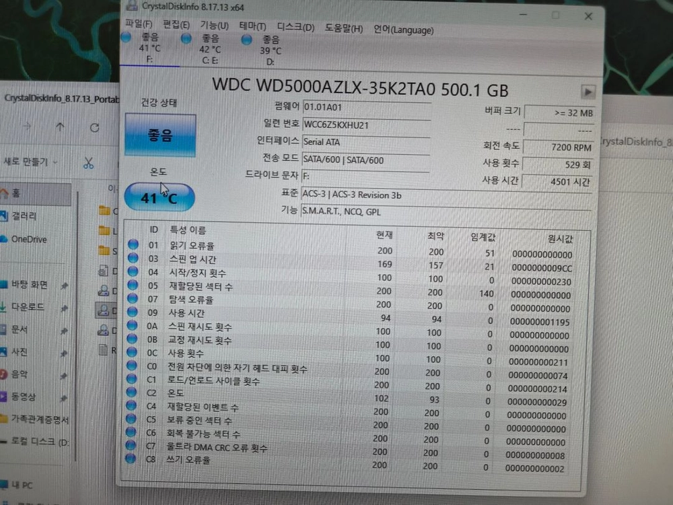This screenshot has width=673, height=505.
Task: Click status circle of attribute 01 읽기 오류율
Action: (x=133, y=244)
